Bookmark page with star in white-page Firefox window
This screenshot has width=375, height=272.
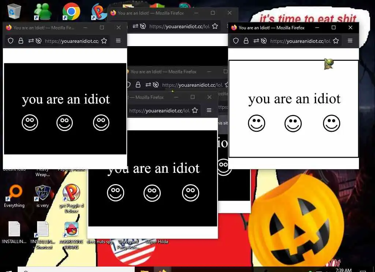(336, 41)
